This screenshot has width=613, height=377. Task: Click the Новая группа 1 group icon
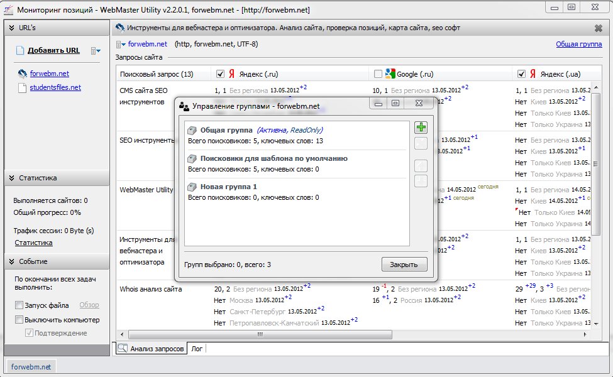coord(193,187)
